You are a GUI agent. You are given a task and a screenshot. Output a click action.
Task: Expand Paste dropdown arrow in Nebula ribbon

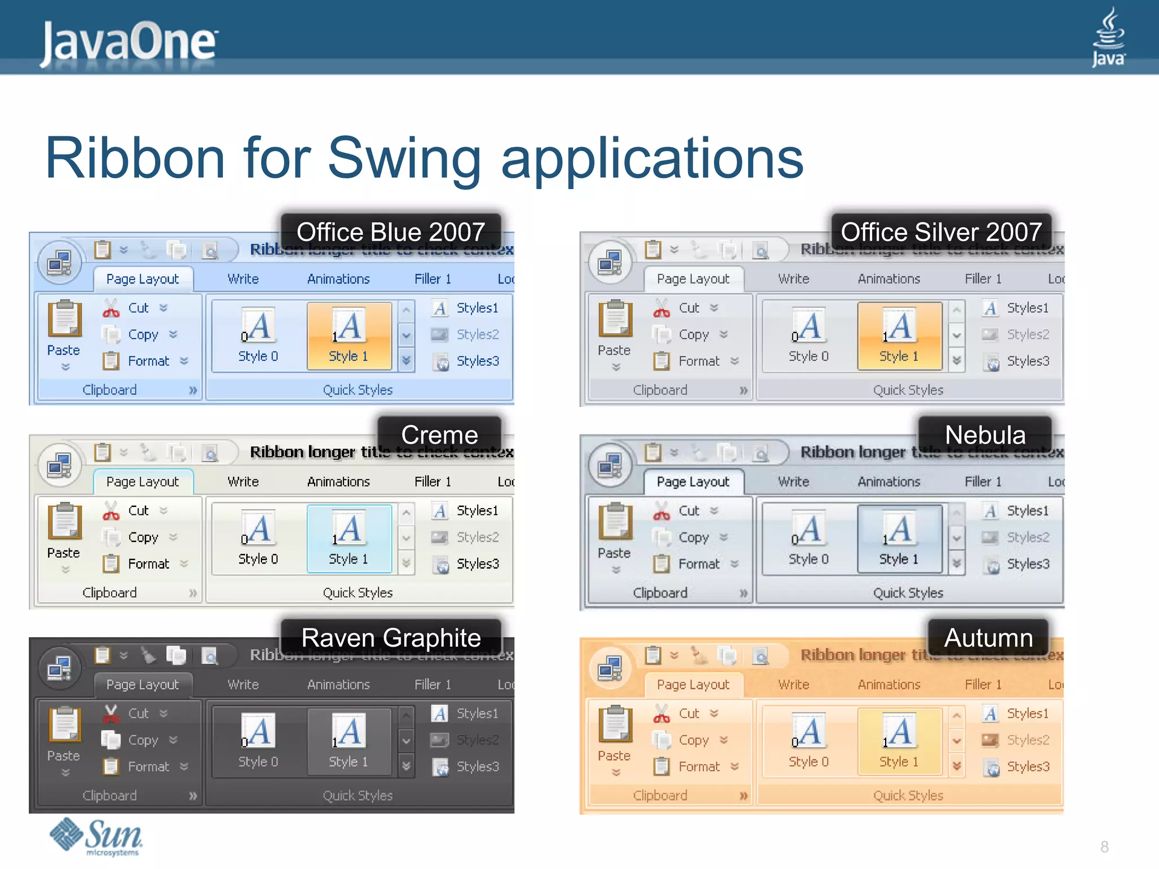coord(616,570)
